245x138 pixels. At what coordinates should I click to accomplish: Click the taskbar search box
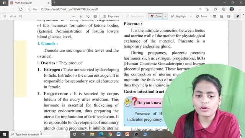(39, 134)
